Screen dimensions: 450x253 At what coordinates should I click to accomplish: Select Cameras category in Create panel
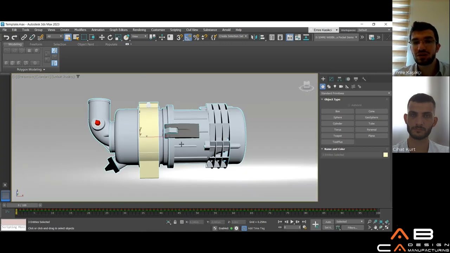[x=341, y=86]
